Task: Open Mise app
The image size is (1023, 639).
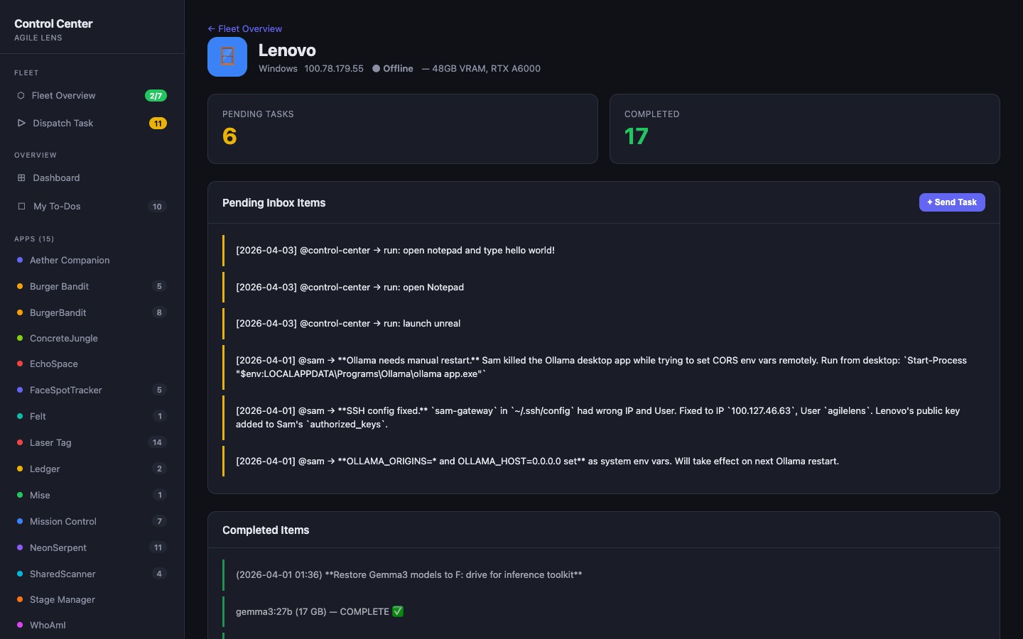Action: (92, 495)
